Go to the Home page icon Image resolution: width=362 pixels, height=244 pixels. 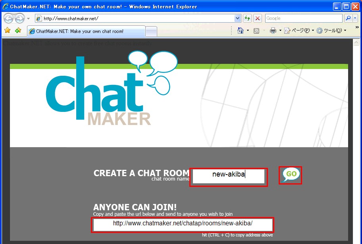click(240, 31)
